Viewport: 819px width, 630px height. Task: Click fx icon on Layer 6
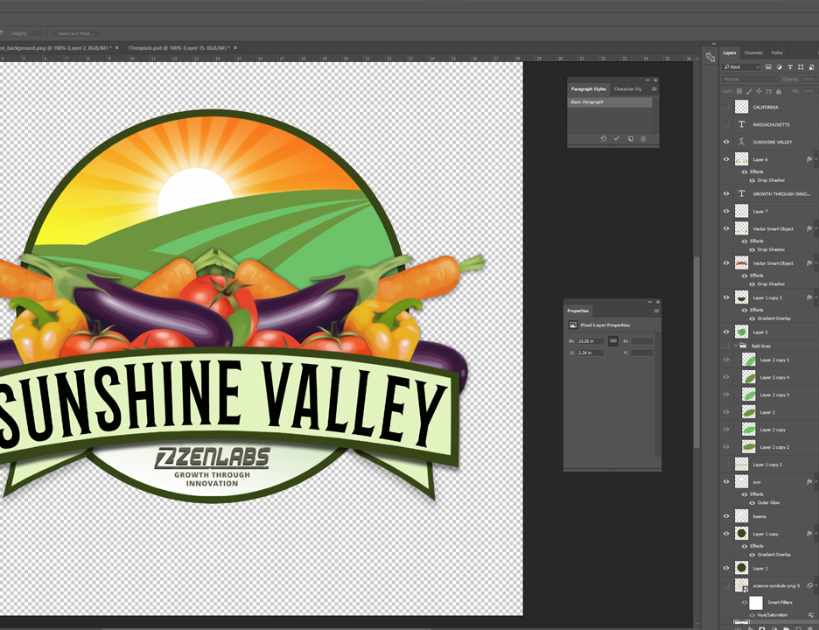809,159
